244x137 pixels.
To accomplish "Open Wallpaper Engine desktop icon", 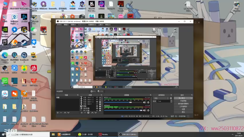I will 14,19.
